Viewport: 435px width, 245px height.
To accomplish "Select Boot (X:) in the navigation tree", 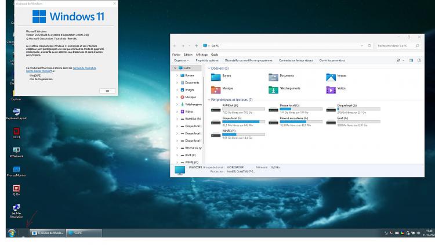I will (190, 155).
